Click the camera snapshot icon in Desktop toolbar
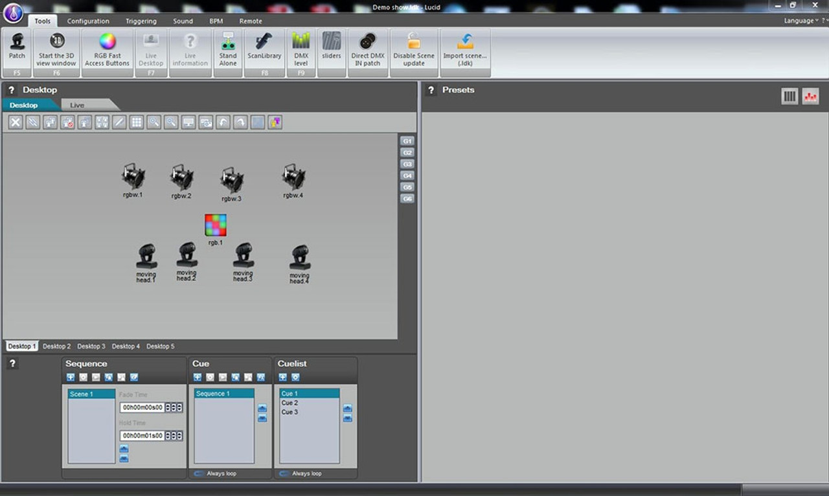829x496 pixels. pos(206,122)
